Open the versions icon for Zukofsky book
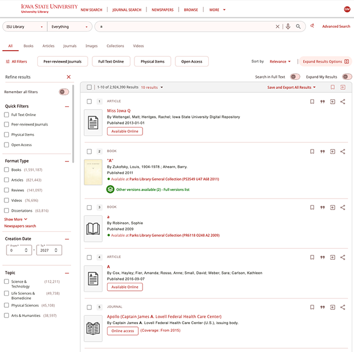This screenshot has width=354, height=352. [110, 189]
